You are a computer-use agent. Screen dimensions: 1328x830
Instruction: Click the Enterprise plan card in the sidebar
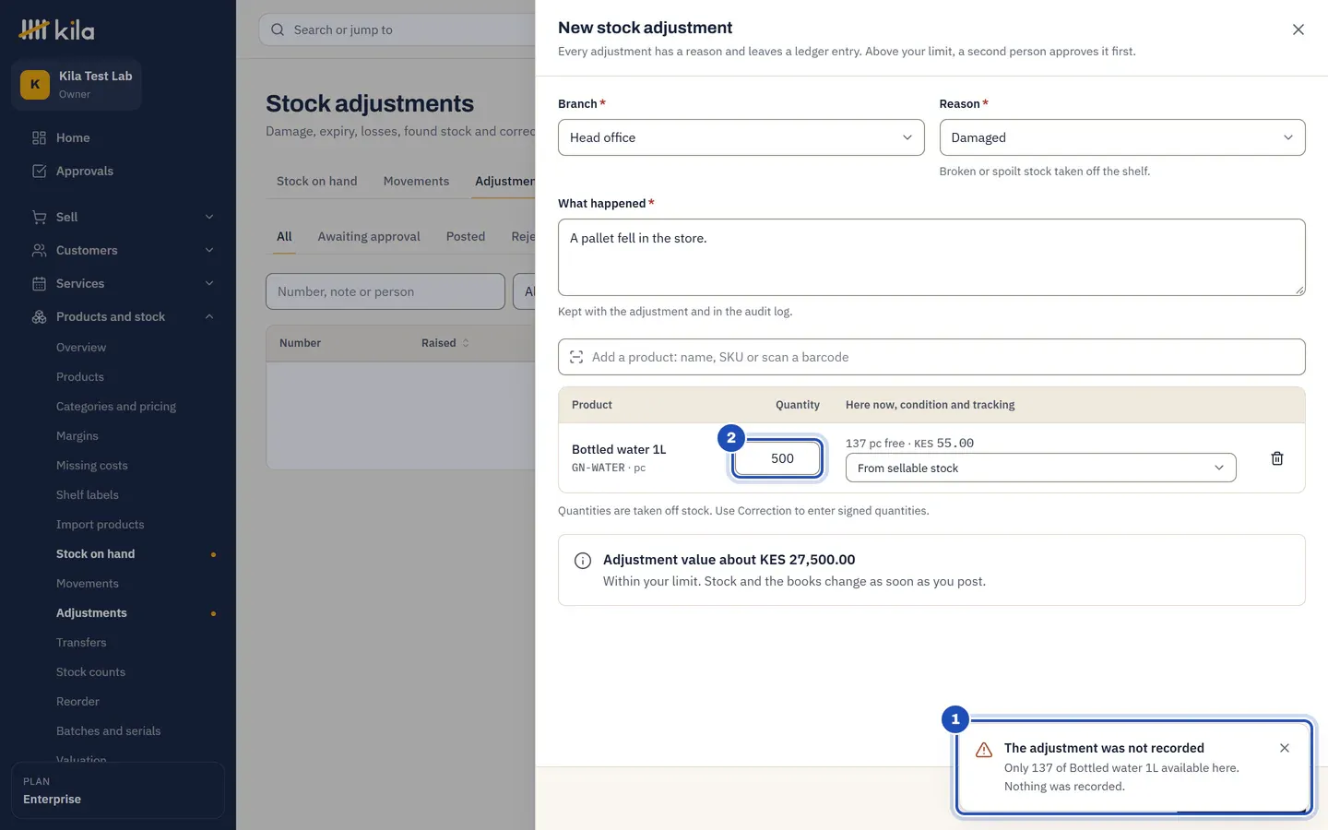tap(118, 790)
